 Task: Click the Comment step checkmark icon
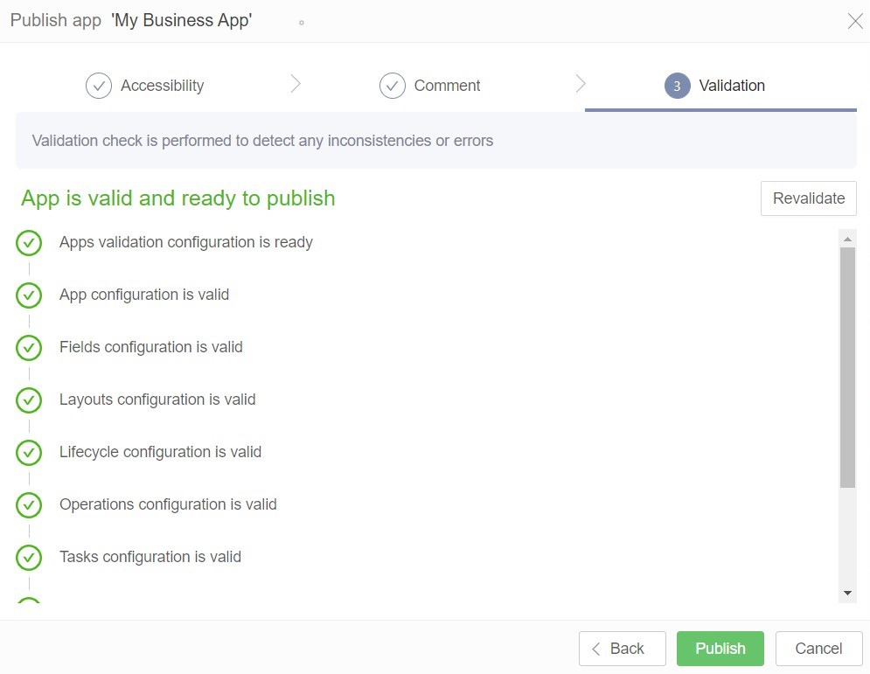tap(393, 86)
